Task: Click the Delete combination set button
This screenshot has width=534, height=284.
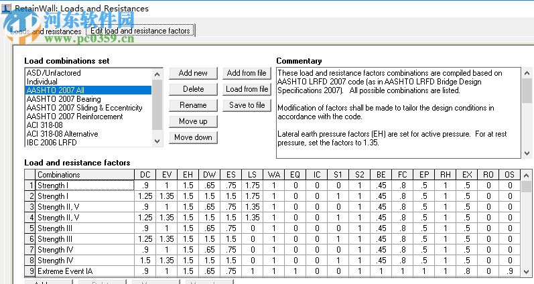Action: point(193,89)
